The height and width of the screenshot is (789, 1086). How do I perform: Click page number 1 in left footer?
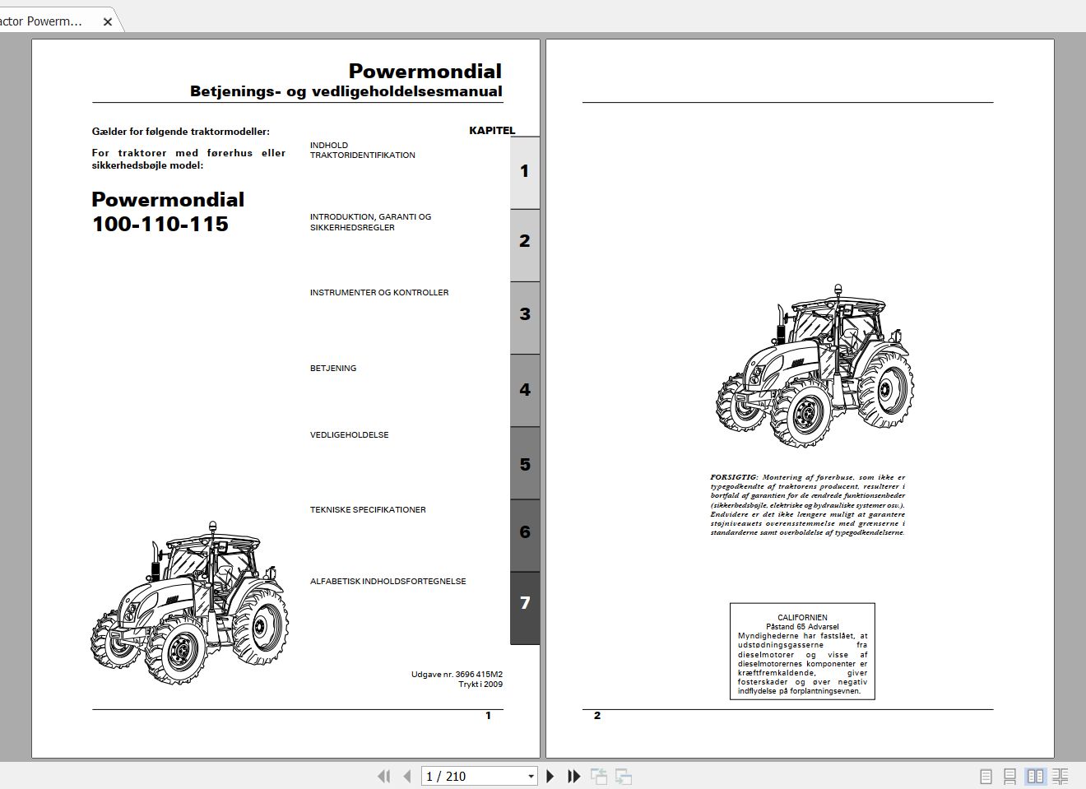pos(488,716)
